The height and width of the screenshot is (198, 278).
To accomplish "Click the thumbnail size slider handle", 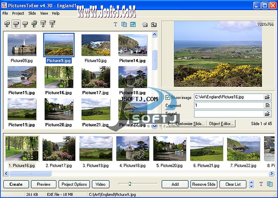I will click(x=130, y=184).
